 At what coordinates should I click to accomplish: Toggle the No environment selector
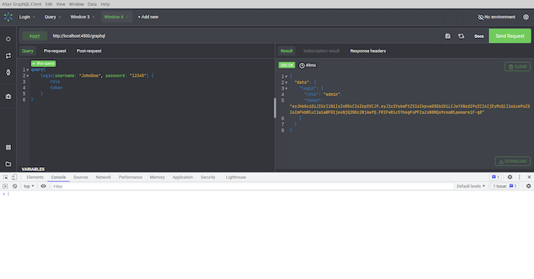[497, 17]
